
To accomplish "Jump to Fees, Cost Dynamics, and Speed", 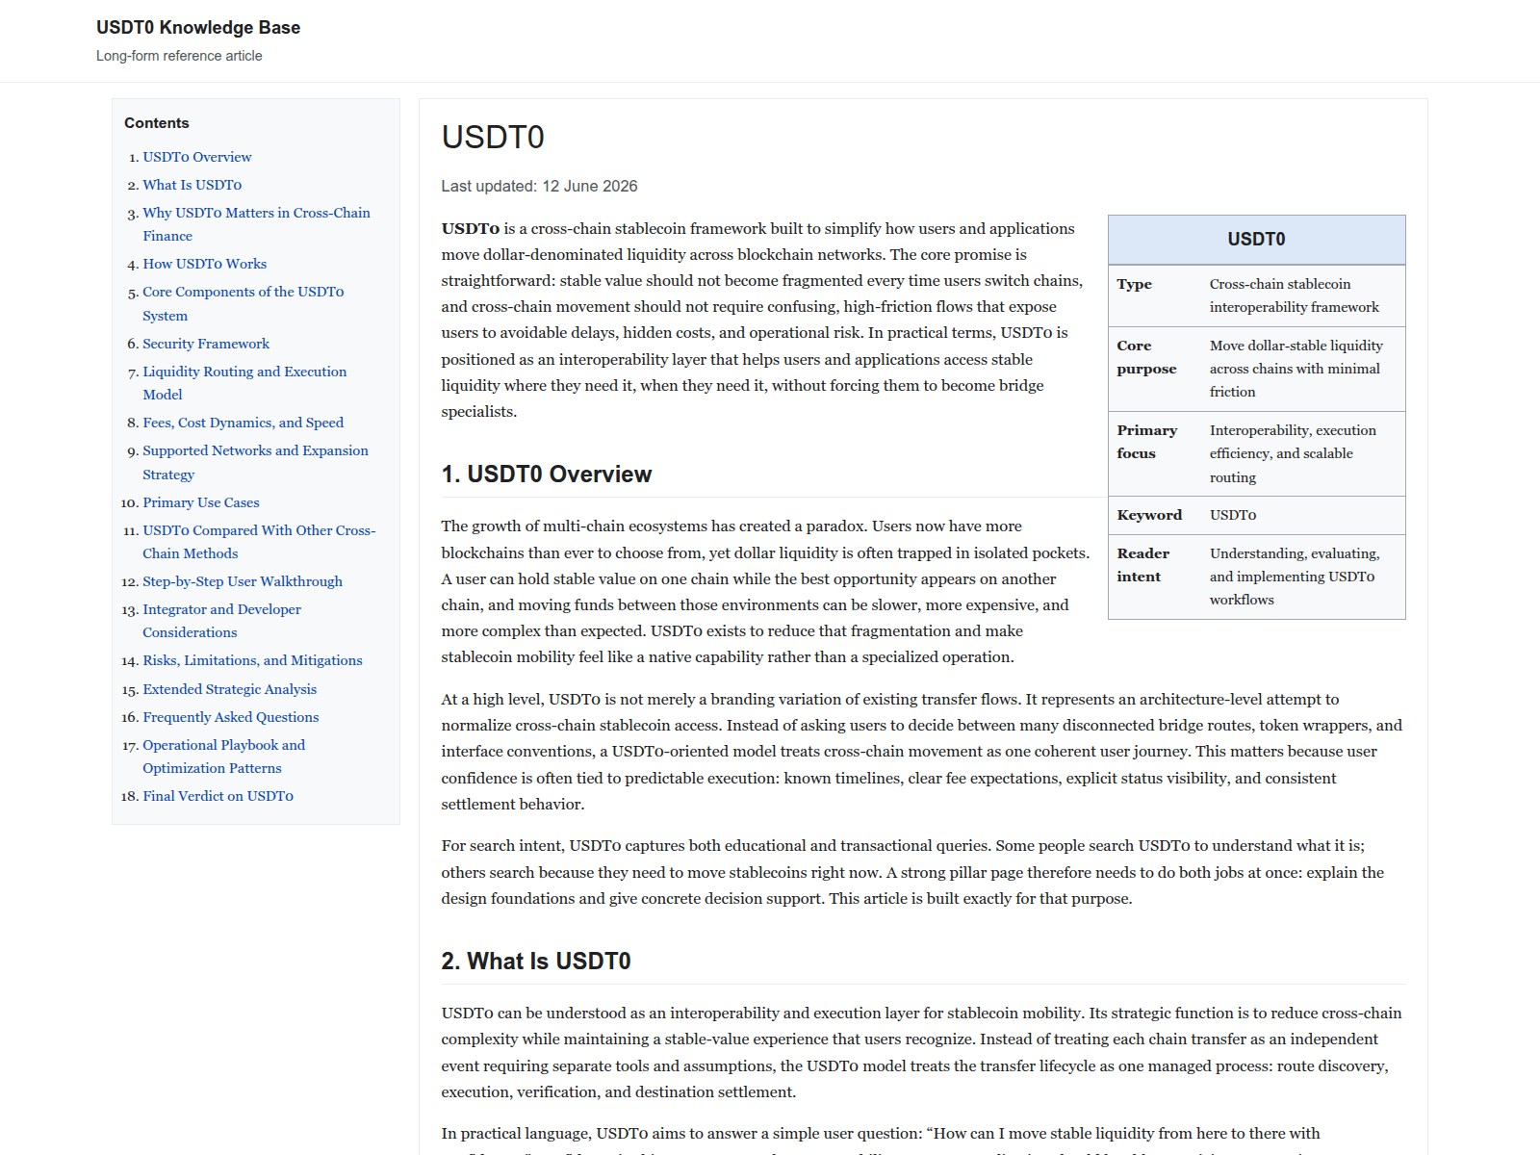I will [244, 423].
